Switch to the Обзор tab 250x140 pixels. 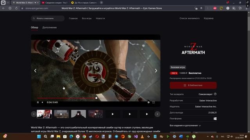coord(34,28)
